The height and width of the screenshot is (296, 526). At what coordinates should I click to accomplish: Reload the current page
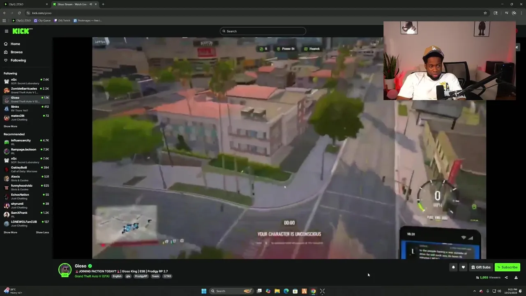[19, 13]
